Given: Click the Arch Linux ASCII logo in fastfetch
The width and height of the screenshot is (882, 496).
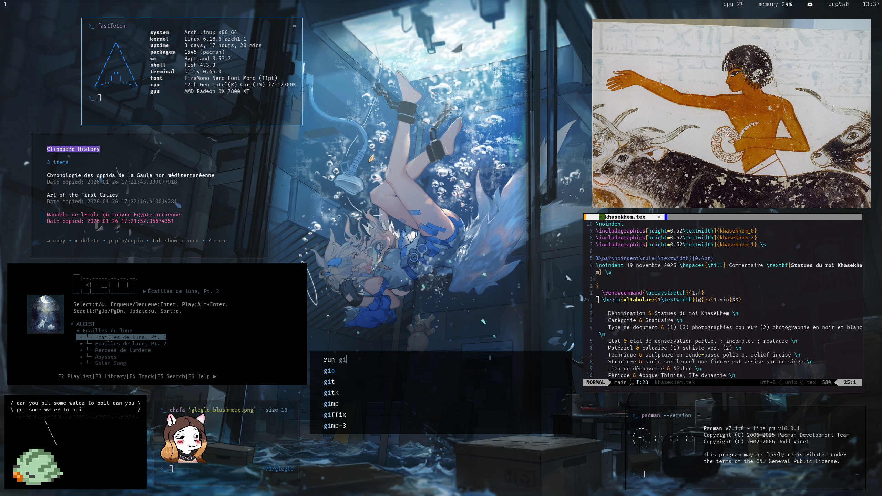Looking at the screenshot, I should [x=116, y=65].
